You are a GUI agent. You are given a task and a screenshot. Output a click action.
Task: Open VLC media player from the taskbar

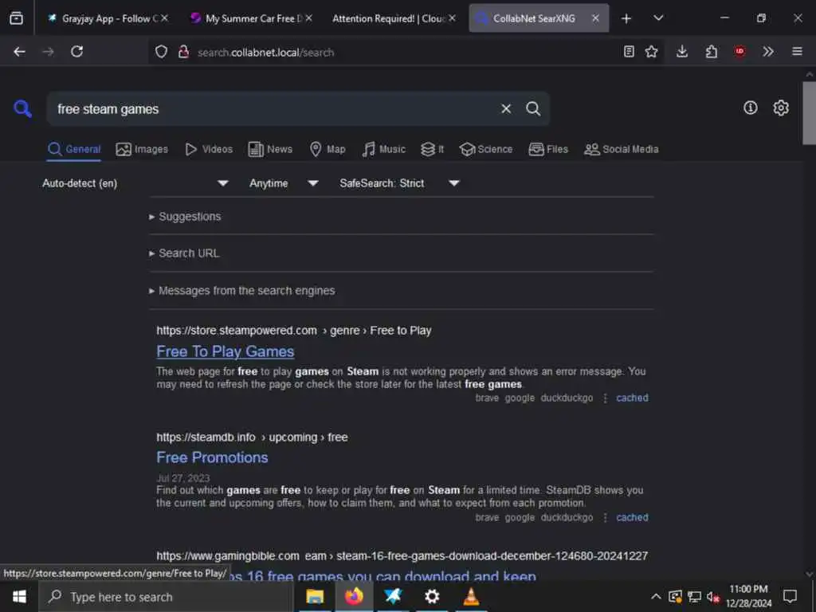click(471, 597)
